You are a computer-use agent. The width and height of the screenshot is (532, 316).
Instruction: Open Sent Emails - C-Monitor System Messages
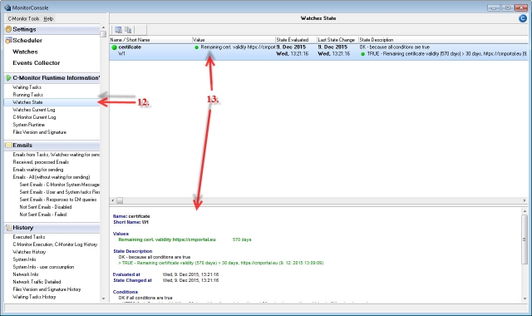(59, 185)
